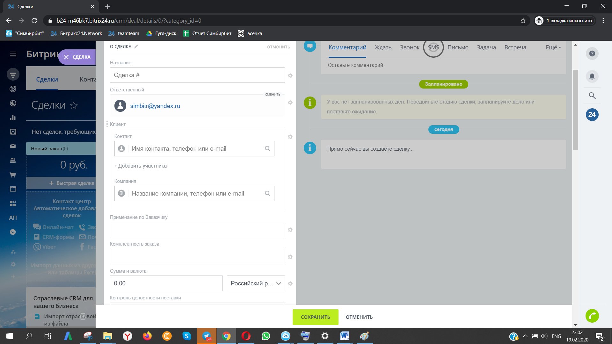Open hamburger menu in left sidebar
Image resolution: width=612 pixels, height=344 pixels.
[x=13, y=54]
